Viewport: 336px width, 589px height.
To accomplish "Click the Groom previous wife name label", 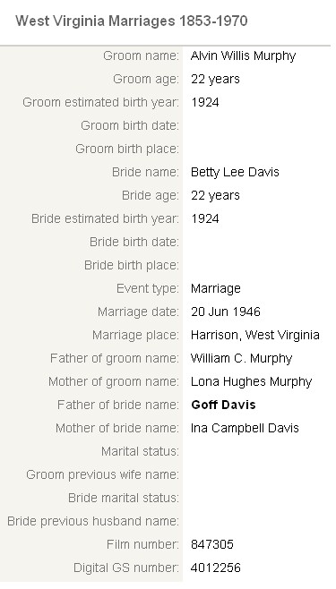I will click(103, 474).
